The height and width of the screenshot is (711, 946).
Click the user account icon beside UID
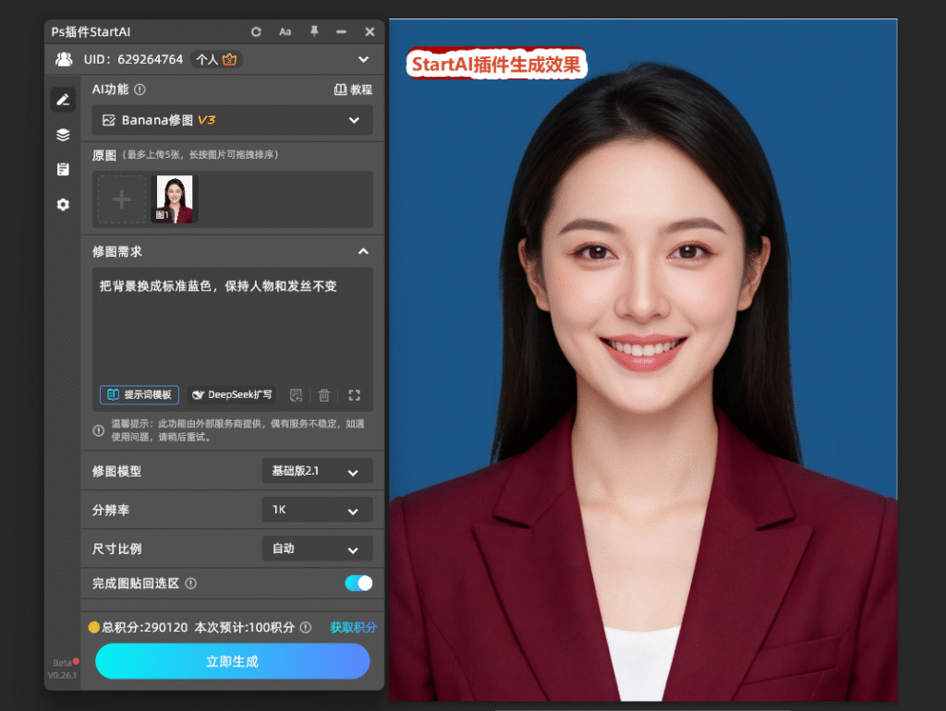64,59
